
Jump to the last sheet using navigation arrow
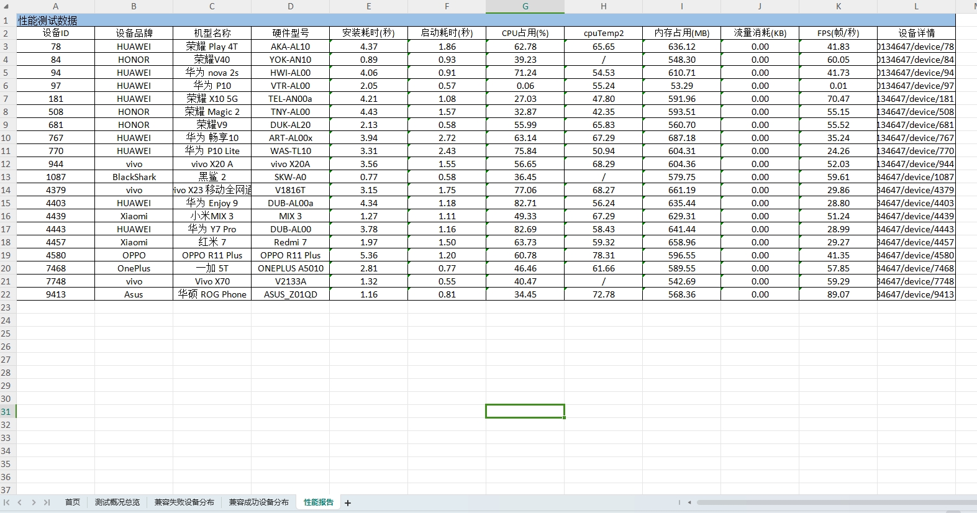[47, 502]
